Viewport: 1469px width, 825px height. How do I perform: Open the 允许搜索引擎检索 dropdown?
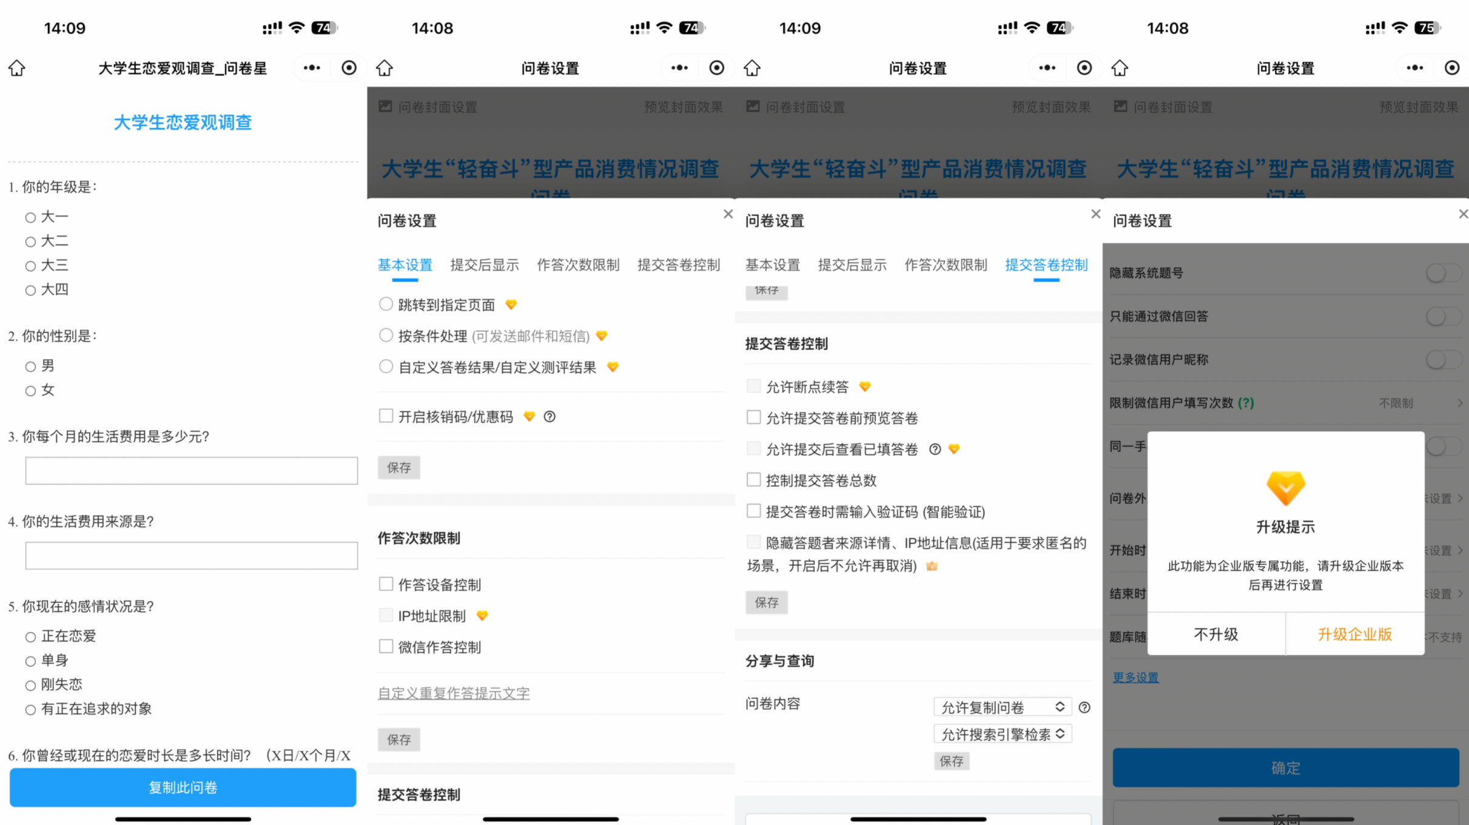(x=1003, y=734)
